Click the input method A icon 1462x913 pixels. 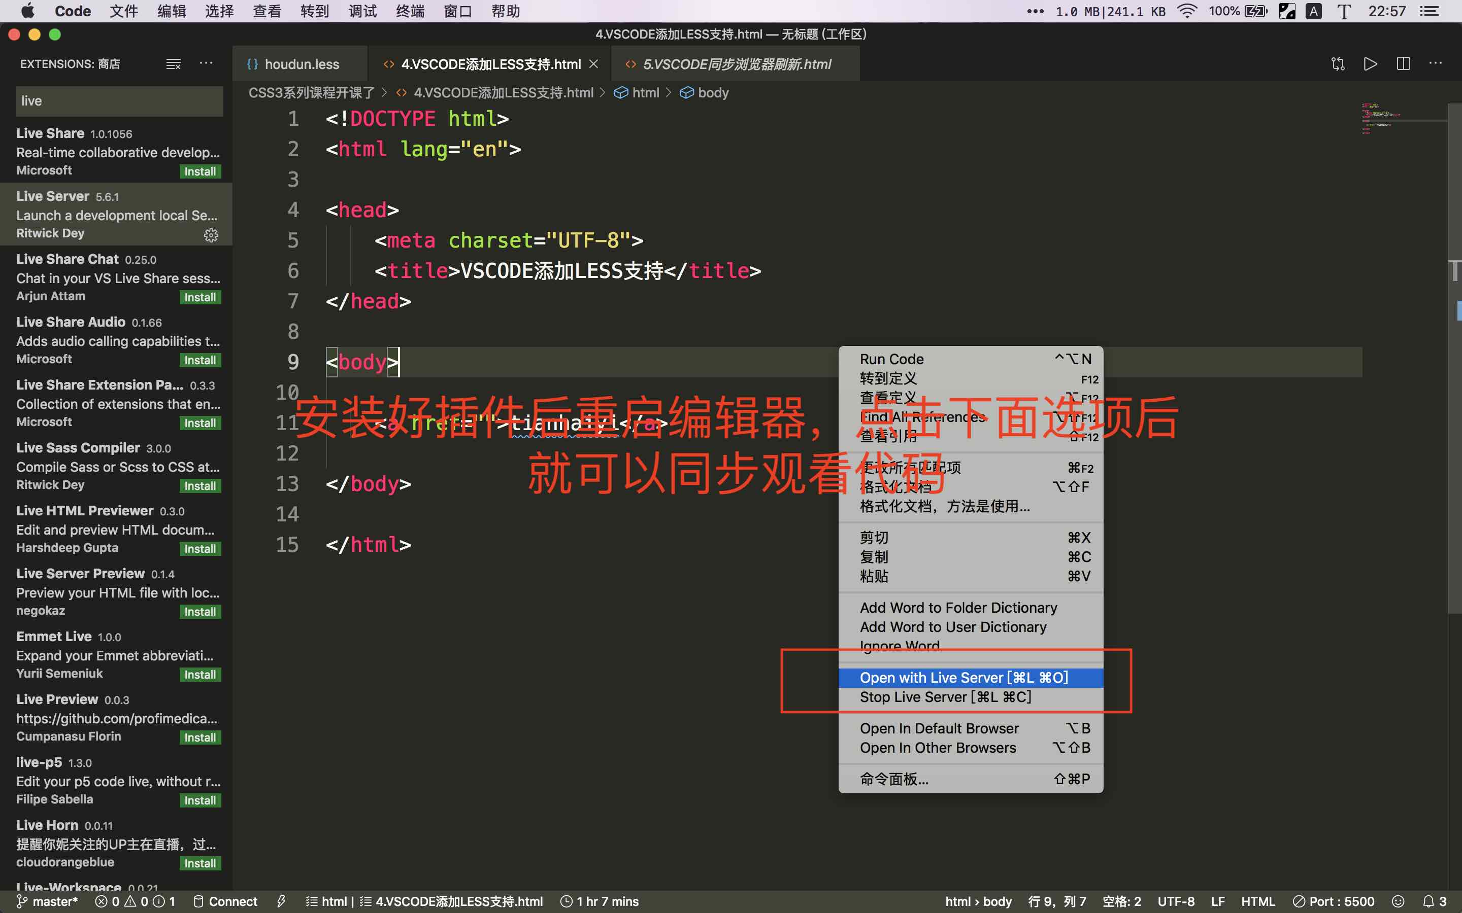click(1314, 11)
